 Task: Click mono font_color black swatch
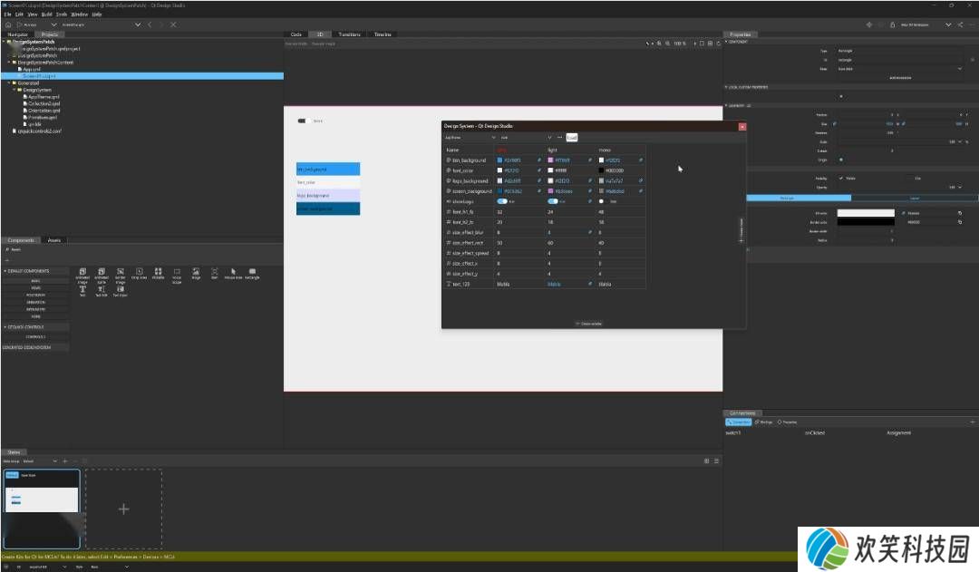coord(601,170)
